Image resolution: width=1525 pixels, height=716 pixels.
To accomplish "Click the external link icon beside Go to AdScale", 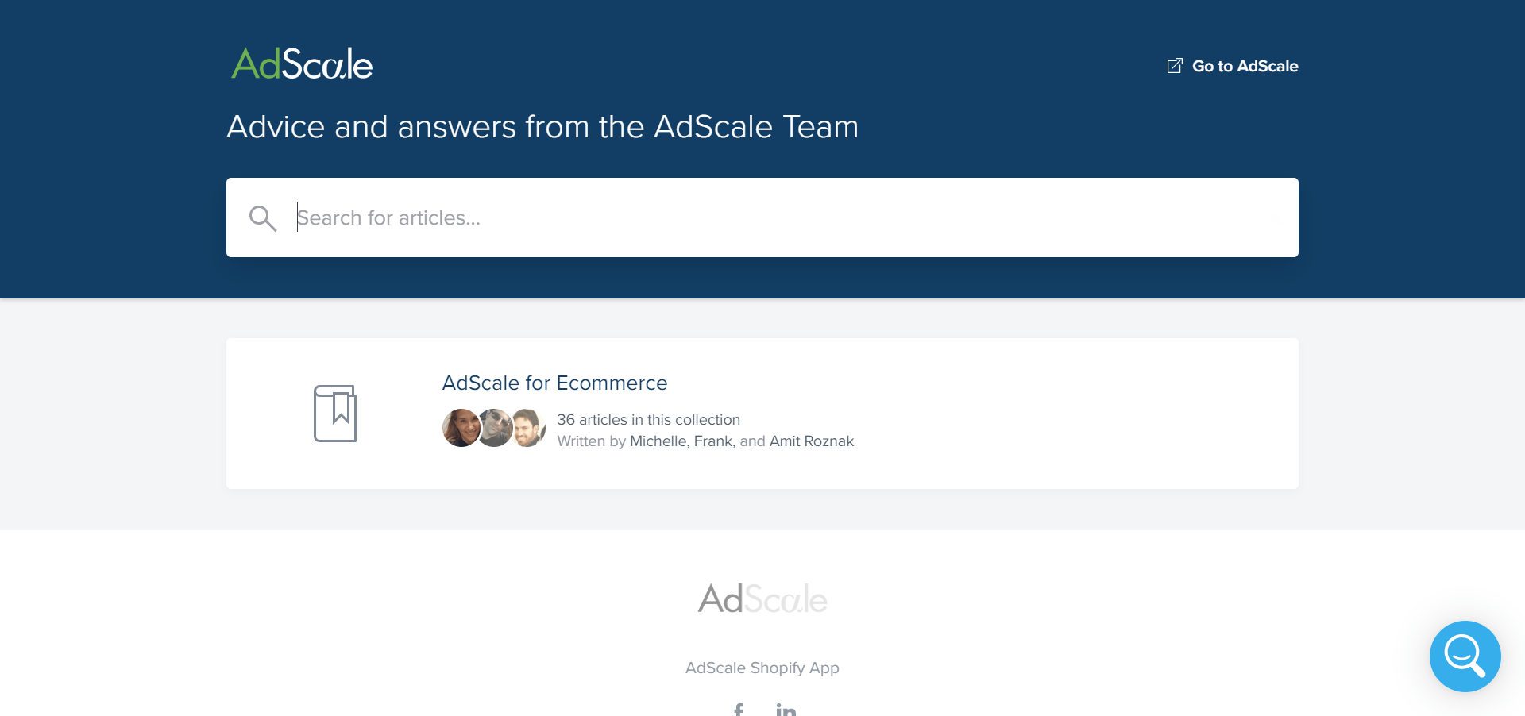I will pos(1174,66).
